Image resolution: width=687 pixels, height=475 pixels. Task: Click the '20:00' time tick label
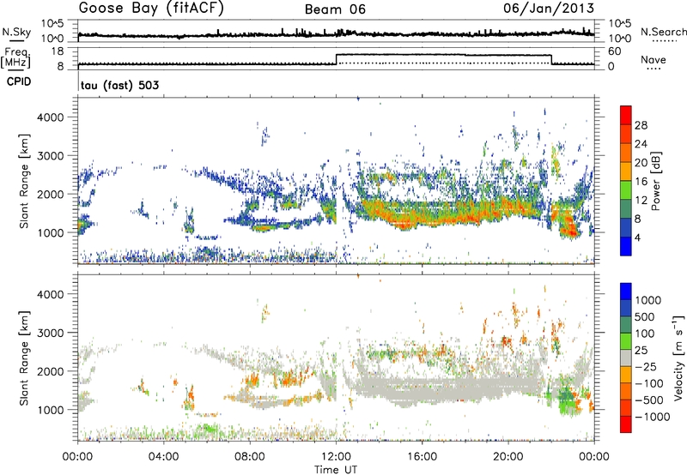(x=508, y=457)
